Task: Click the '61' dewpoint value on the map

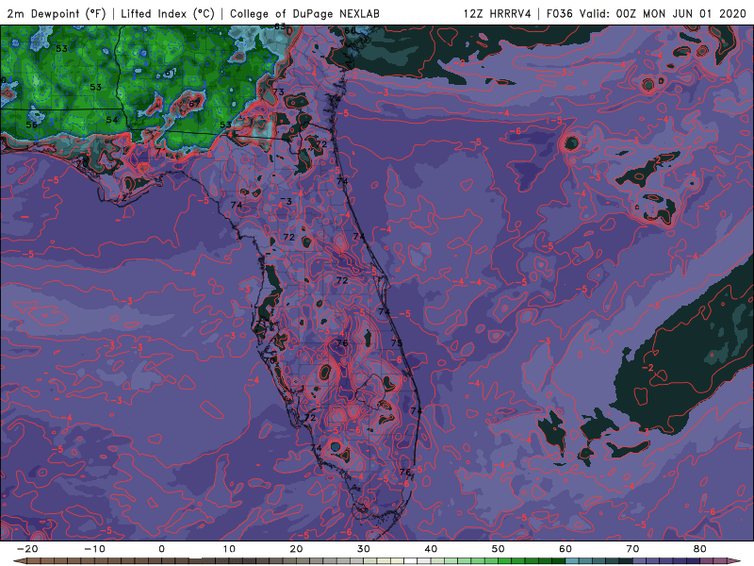Action: [x=171, y=73]
